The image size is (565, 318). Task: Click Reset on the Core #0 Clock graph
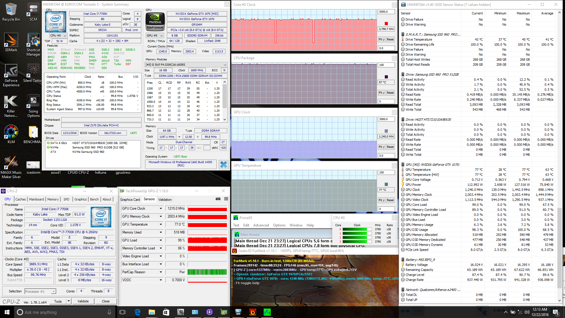point(390,39)
